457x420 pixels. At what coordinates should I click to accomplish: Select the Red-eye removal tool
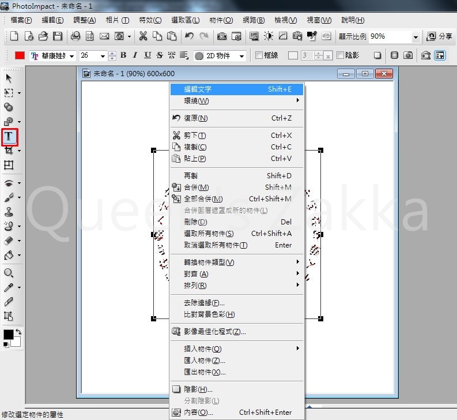(x=9, y=183)
